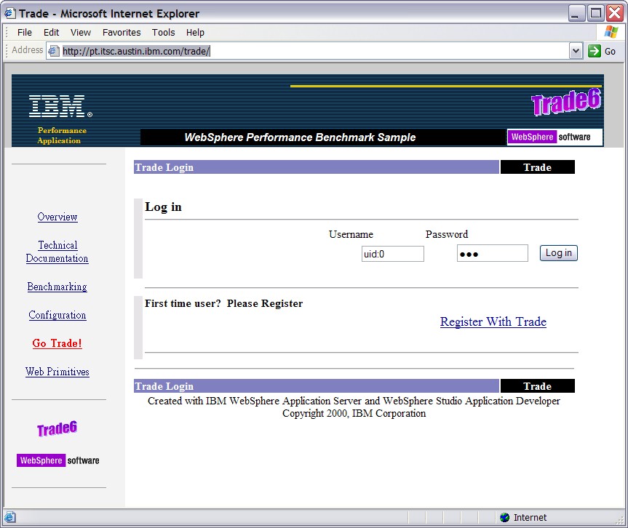This screenshot has width=628, height=528.
Task: Select the URL in the address bar
Action: pyautogui.click(x=136, y=51)
